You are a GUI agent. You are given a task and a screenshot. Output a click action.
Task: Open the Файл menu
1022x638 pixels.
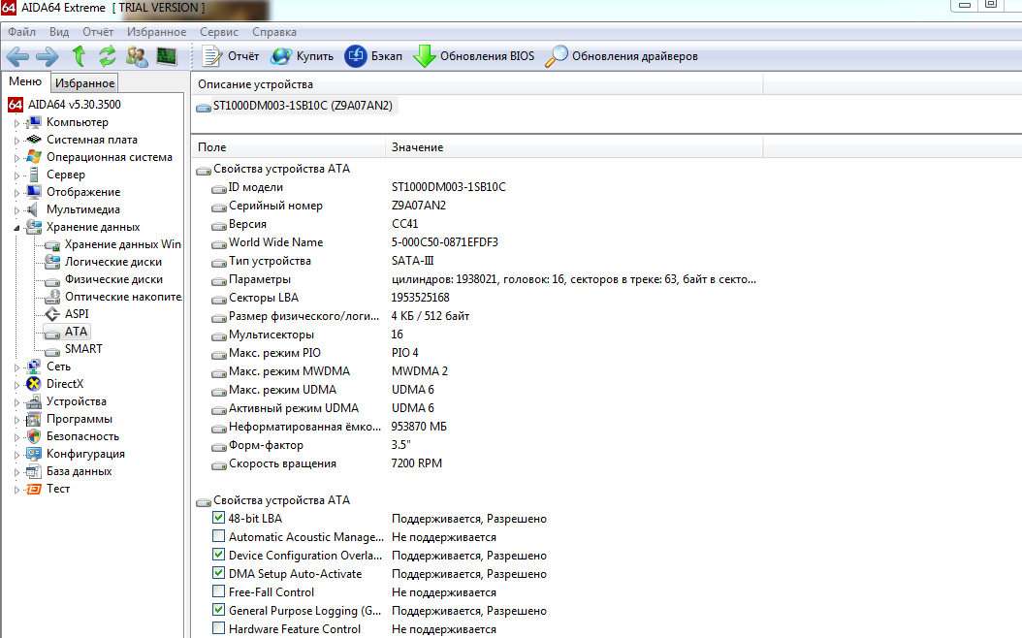(x=21, y=32)
